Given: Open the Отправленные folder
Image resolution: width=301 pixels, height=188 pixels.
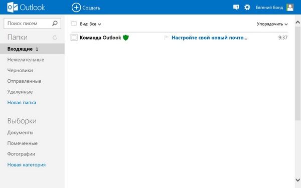Looking at the screenshot, I should pyautogui.click(x=24, y=81).
